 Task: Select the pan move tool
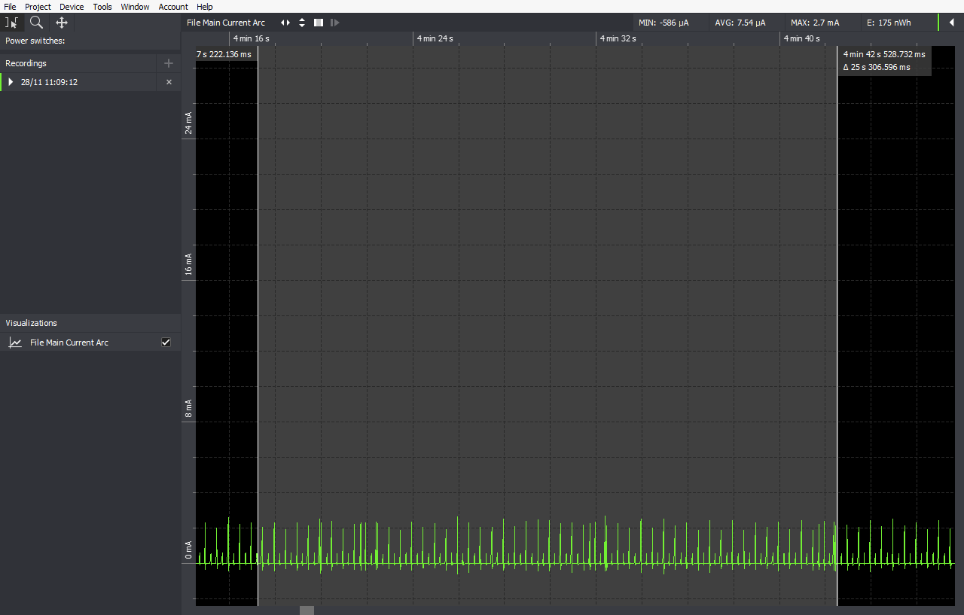pyautogui.click(x=62, y=23)
